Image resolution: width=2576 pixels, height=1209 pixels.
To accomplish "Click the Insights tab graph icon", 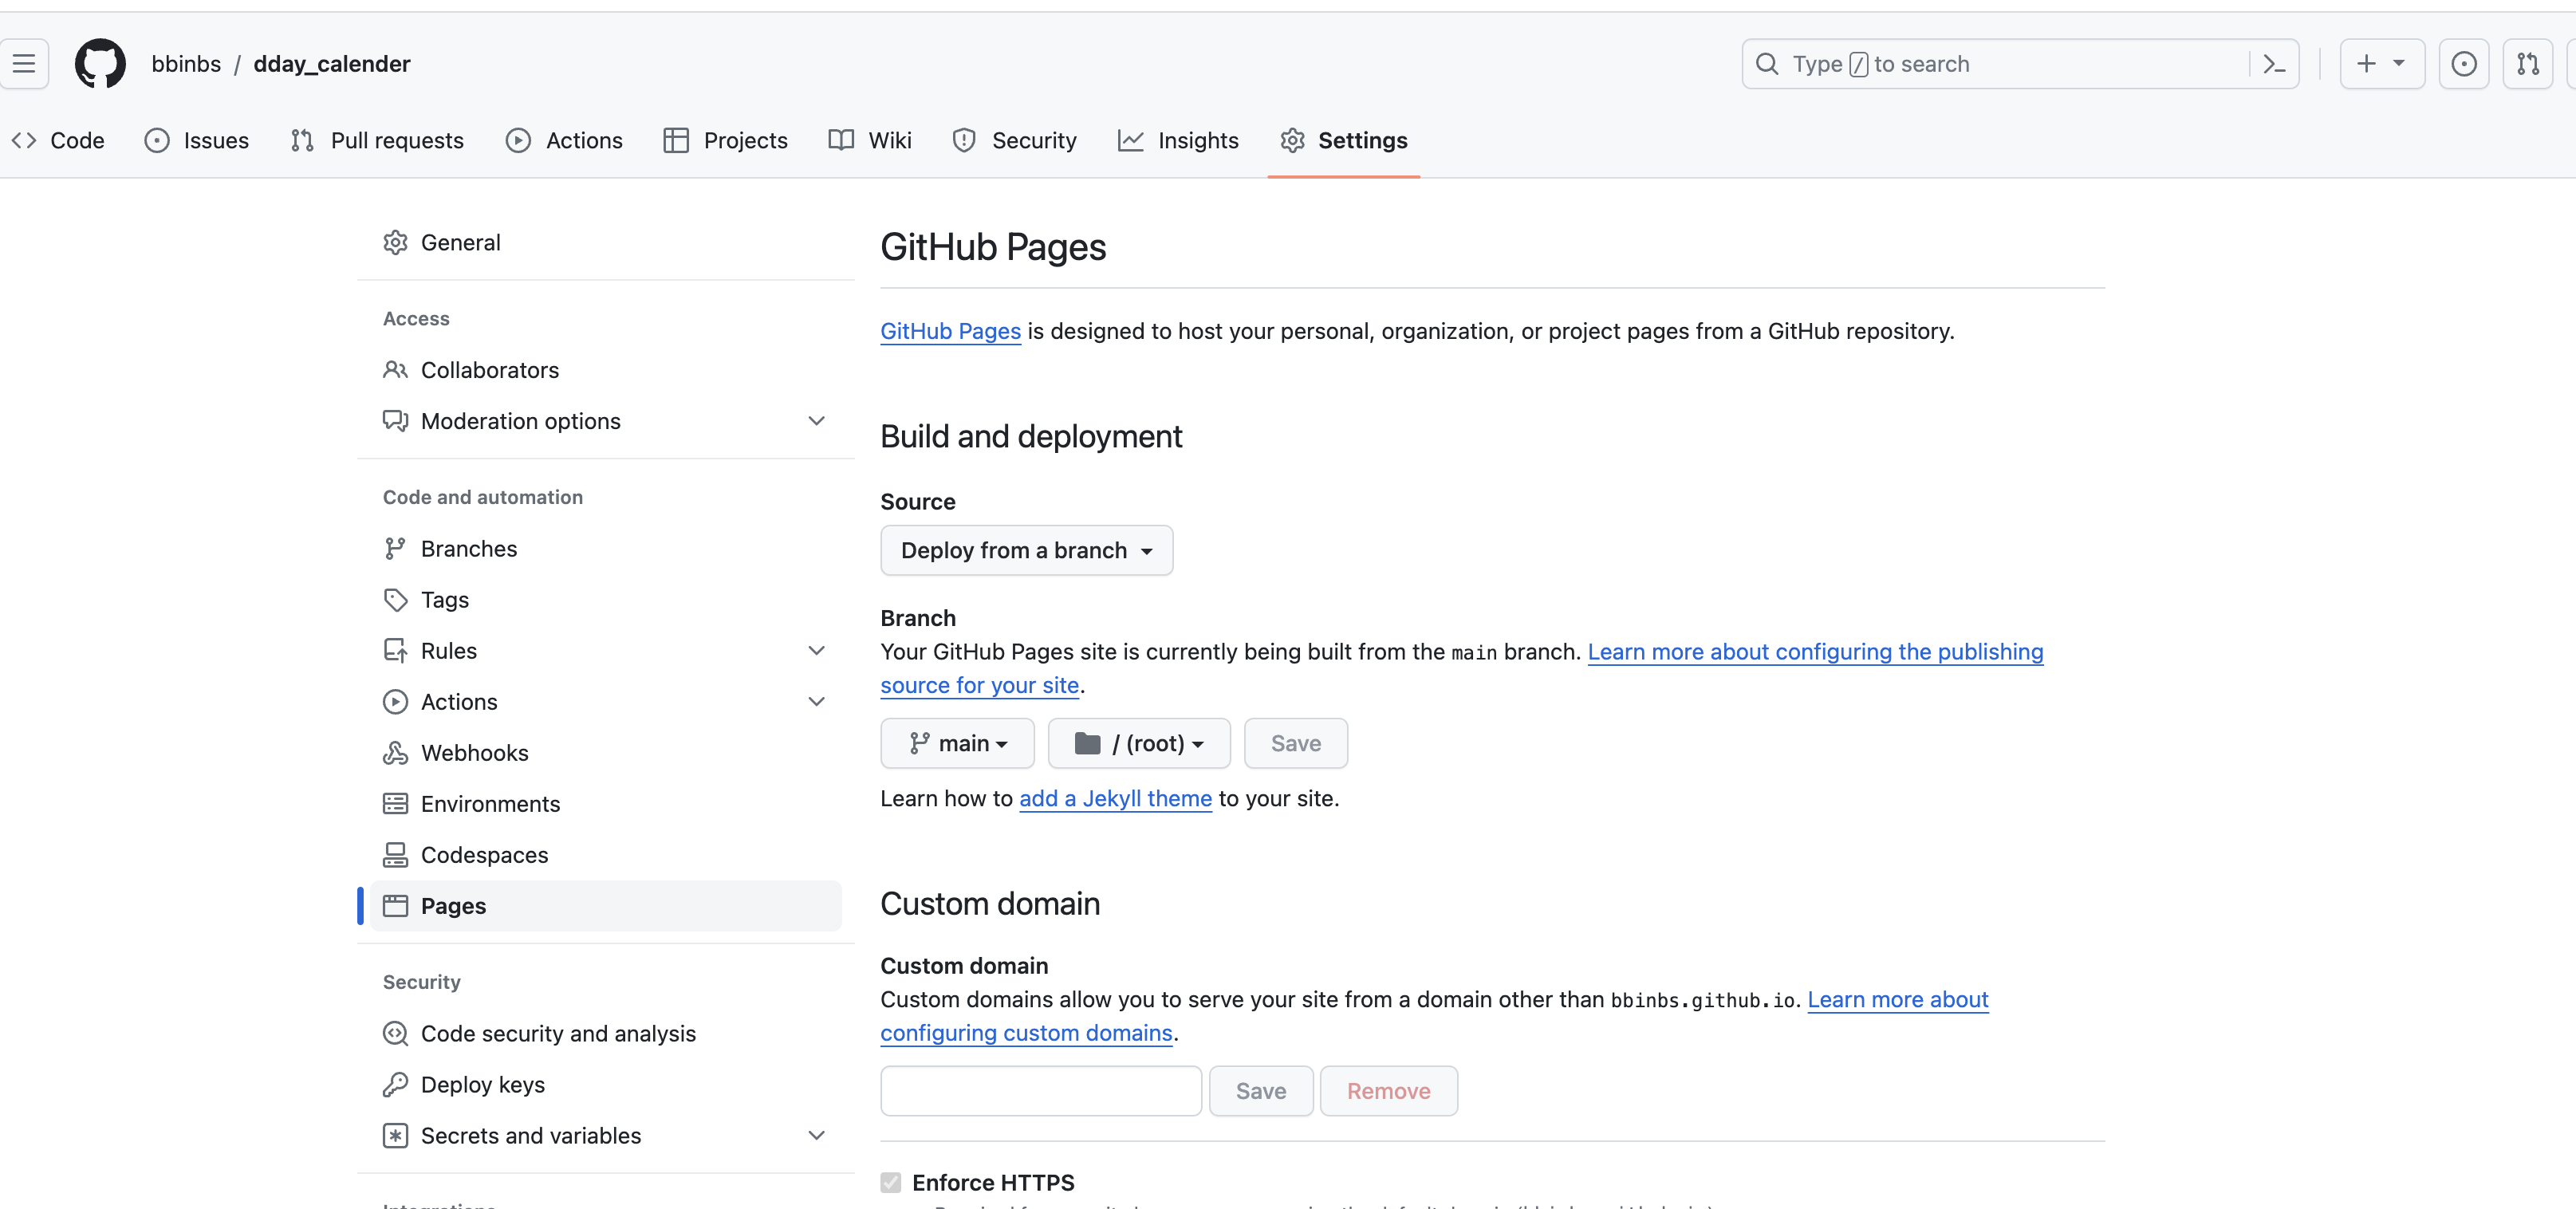I will point(1130,141).
